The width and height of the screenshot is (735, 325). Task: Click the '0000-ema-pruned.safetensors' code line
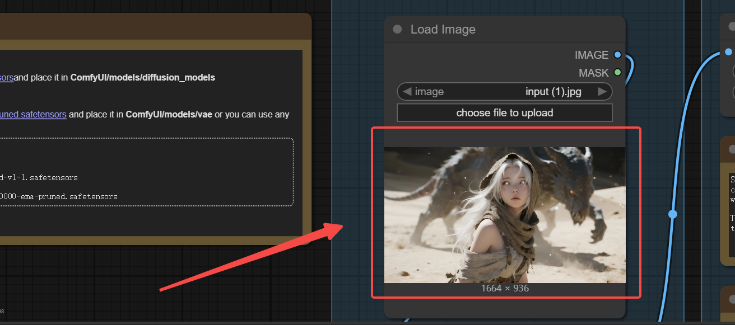(59, 196)
